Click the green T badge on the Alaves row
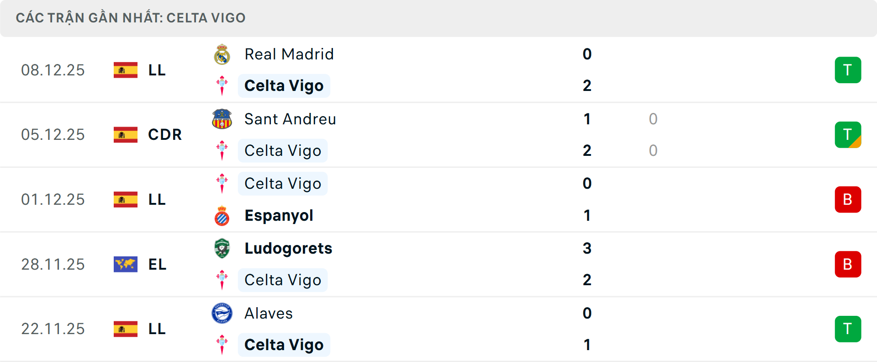 pyautogui.click(x=848, y=329)
